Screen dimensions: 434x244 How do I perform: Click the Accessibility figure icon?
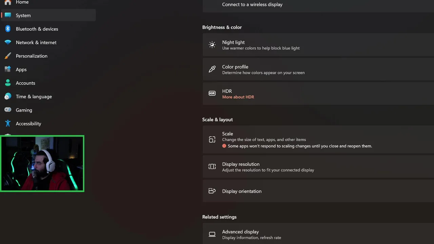[x=8, y=124]
